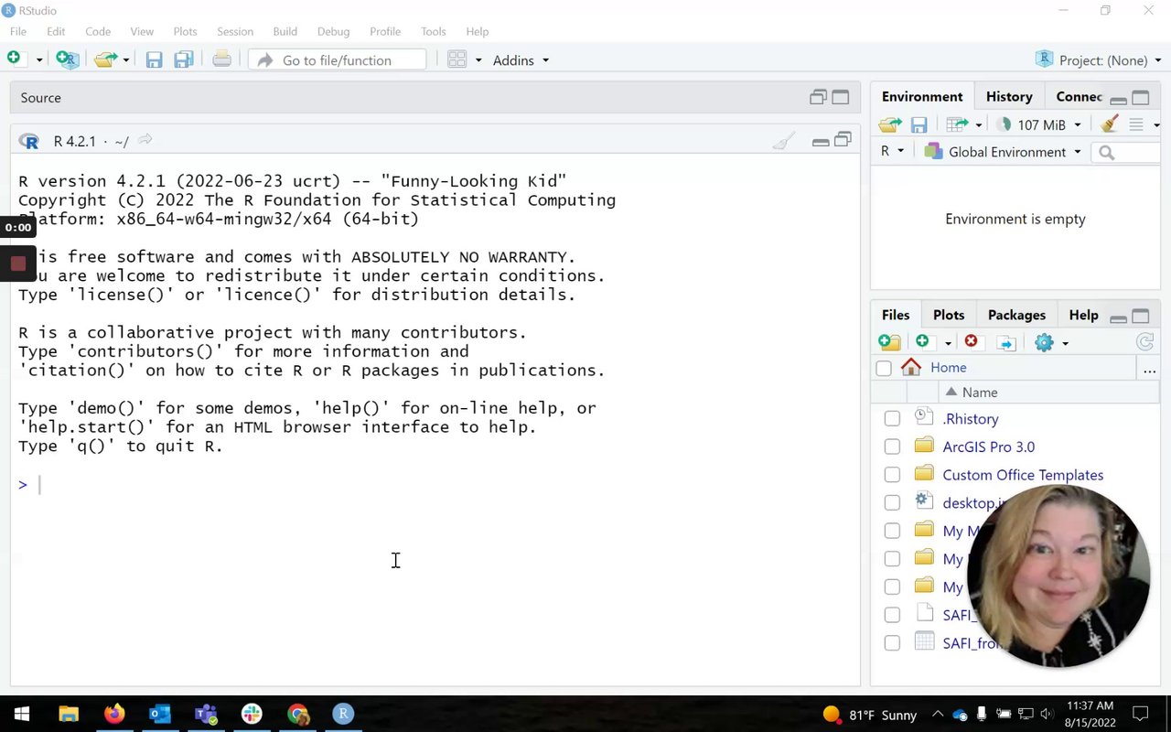Click the Home path link in Files
This screenshot has height=732, width=1171.
948,367
